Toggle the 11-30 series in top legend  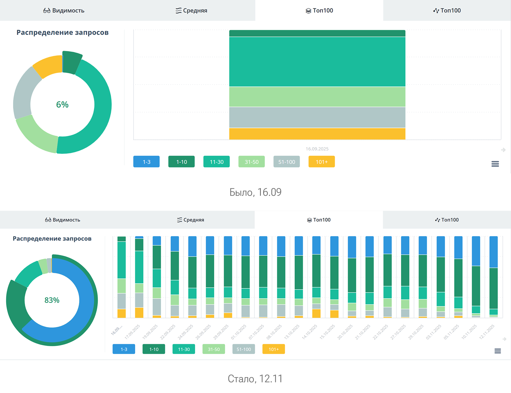coord(216,162)
